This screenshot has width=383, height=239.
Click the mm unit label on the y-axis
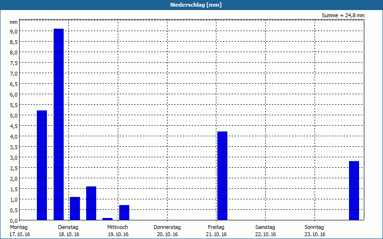(14, 22)
